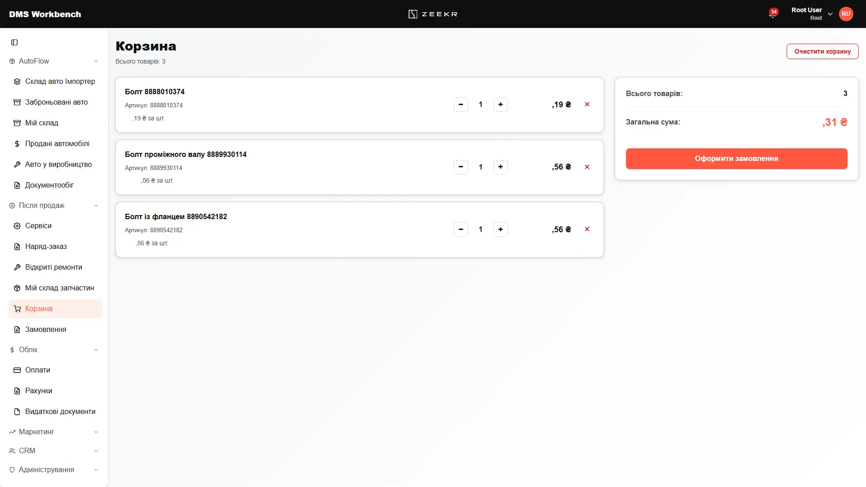
Task: Increase quantity of Болт 8888010374
Action: pos(500,105)
